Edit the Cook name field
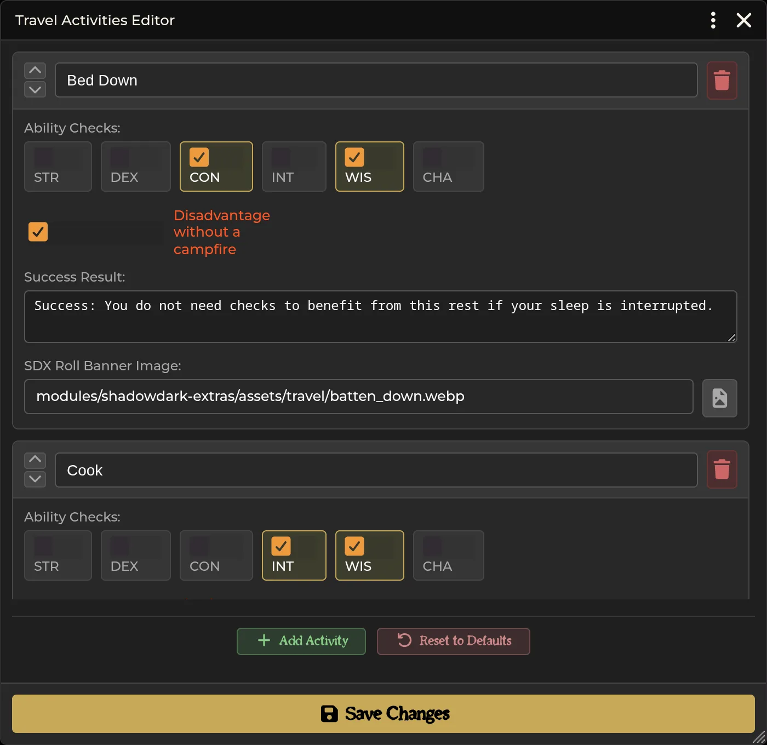The image size is (767, 745). coord(376,470)
